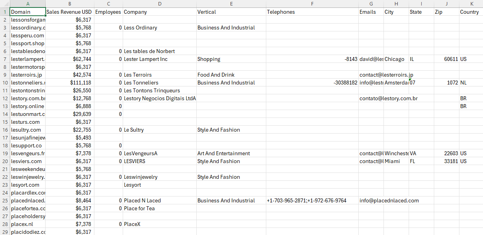Image resolution: width=483 pixels, height=235 pixels.
Task: Select column A header
Action: (x=28, y=4)
